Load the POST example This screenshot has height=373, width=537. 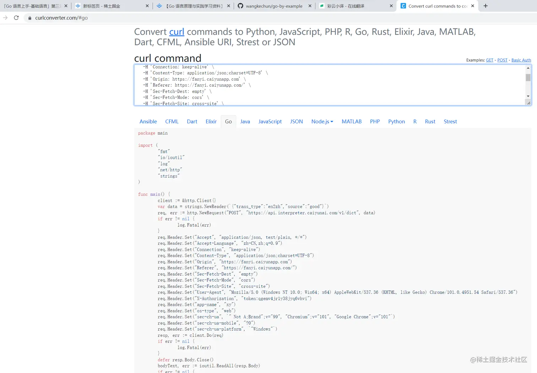pos(502,60)
